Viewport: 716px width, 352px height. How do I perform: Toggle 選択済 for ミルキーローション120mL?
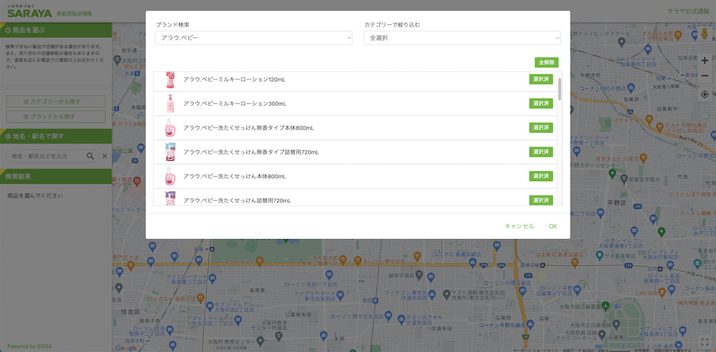point(541,79)
